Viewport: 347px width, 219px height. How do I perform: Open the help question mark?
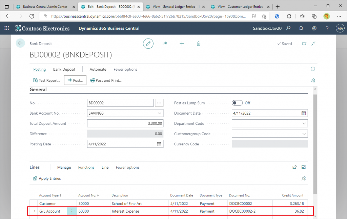(x=327, y=28)
